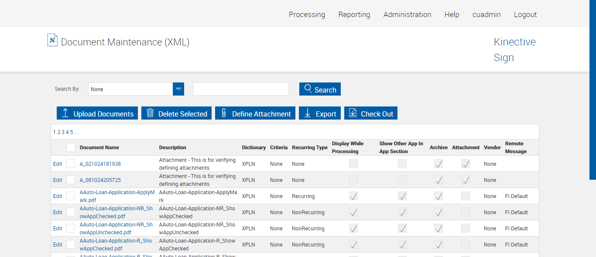Click the Check Out document icon
This screenshot has height=257, width=596.
353,113
